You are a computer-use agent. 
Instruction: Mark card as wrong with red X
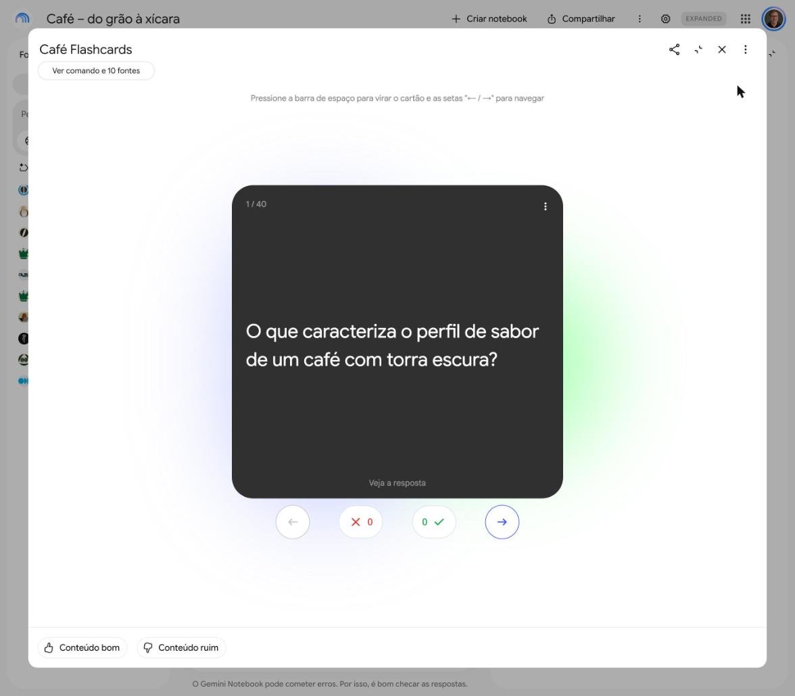click(x=361, y=522)
